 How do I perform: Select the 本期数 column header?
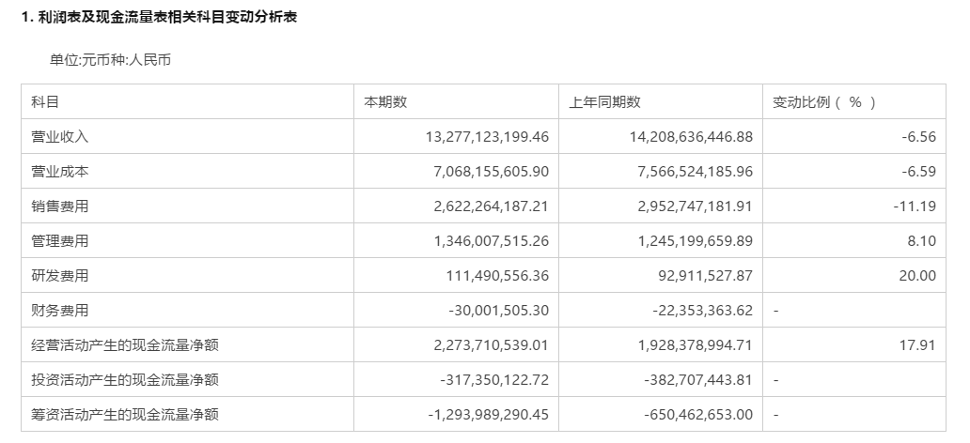(385, 102)
